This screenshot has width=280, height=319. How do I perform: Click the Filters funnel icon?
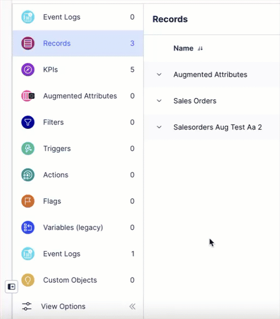coord(28,122)
